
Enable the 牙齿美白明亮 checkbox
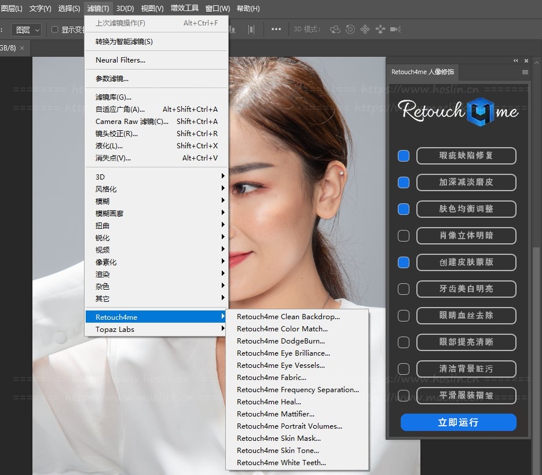point(404,289)
